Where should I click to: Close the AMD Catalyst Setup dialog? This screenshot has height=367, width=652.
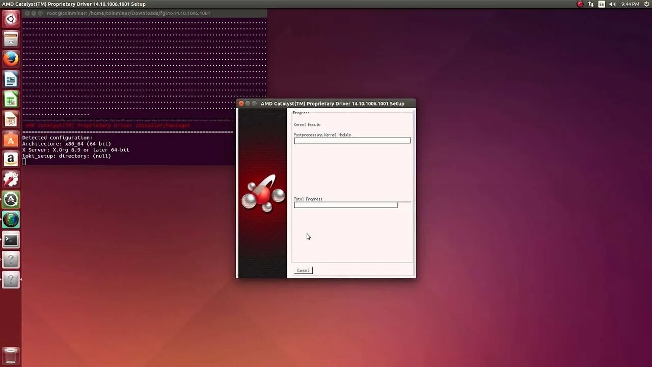tap(241, 103)
